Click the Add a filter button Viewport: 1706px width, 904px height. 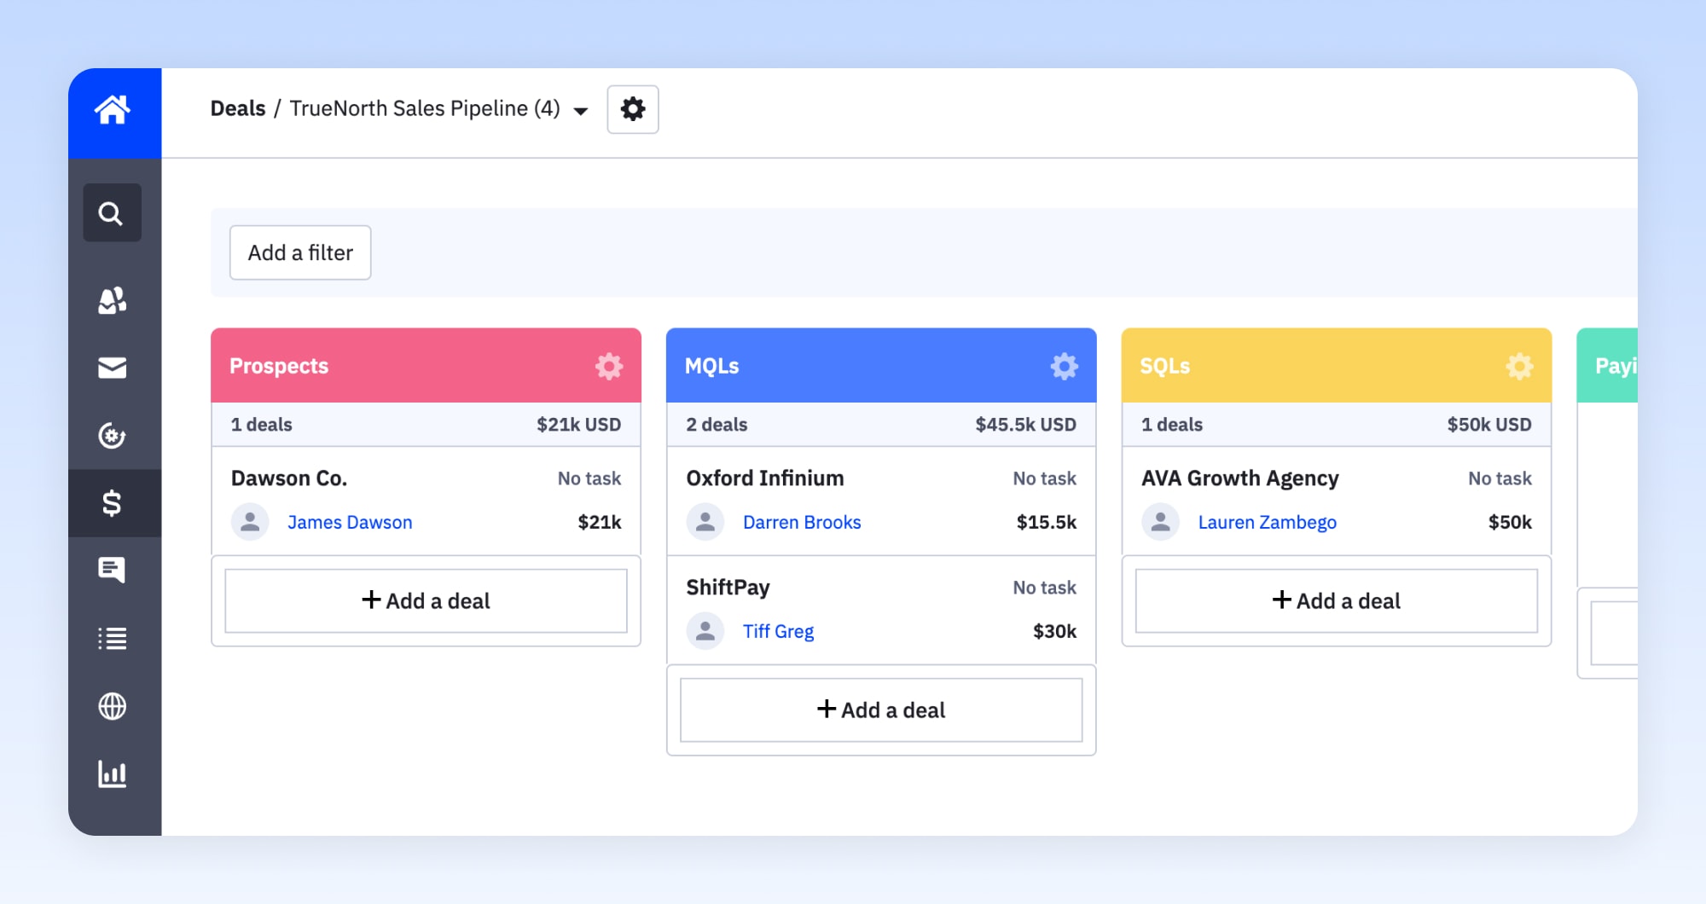tap(300, 252)
